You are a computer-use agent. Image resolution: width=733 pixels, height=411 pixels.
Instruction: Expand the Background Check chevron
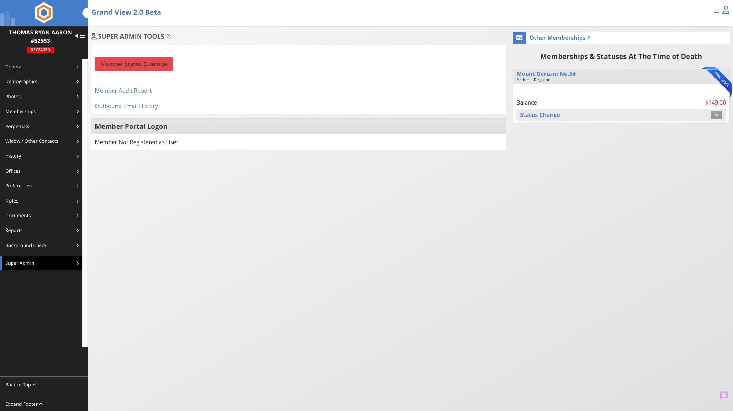click(x=78, y=245)
